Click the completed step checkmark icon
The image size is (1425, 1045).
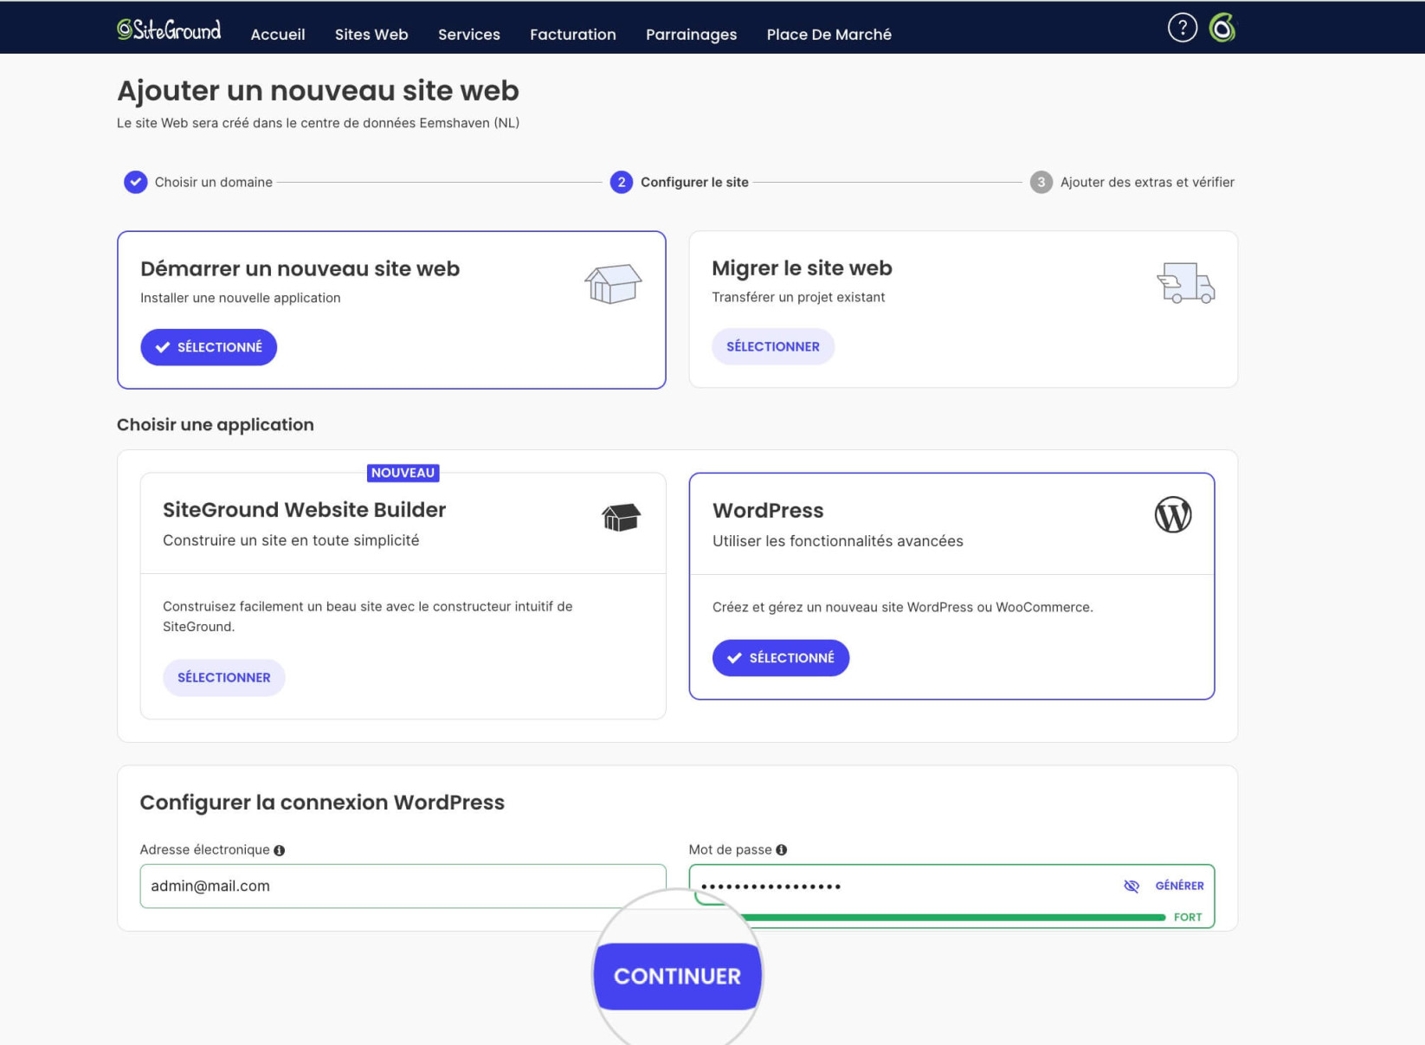pyautogui.click(x=135, y=182)
